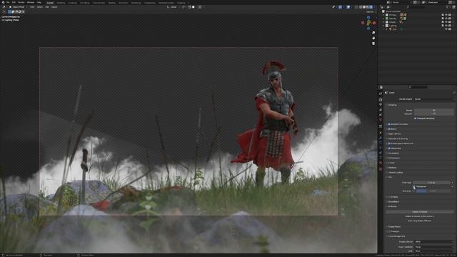Expand the Performance panel
Screen dimensions: 457x257
[x=393, y=158]
